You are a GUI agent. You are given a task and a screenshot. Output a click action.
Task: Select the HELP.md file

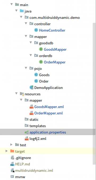23,164
